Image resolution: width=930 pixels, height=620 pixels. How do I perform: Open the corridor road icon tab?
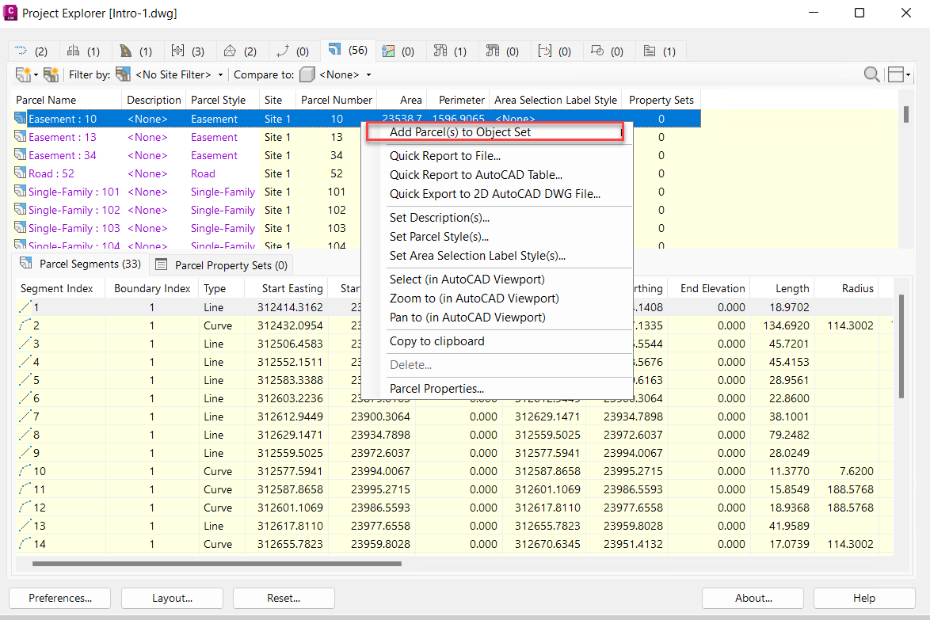(x=135, y=51)
